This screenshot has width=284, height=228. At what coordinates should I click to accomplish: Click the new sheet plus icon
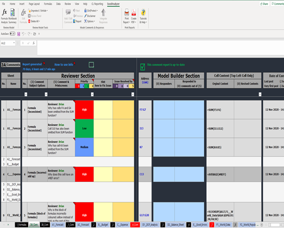pyautogui.click(x=262, y=225)
